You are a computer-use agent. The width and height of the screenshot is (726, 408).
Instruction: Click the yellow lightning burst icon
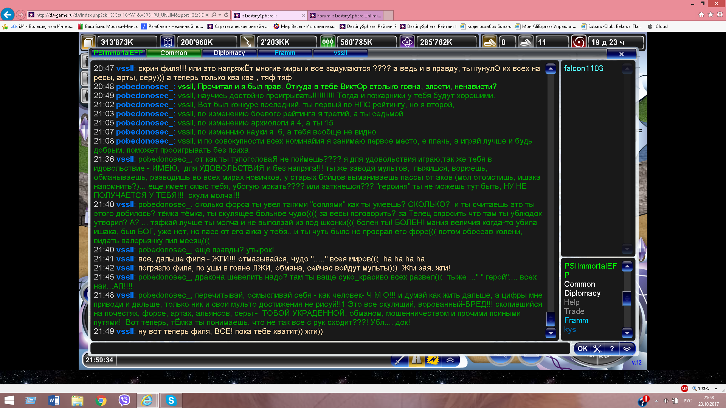point(433,360)
